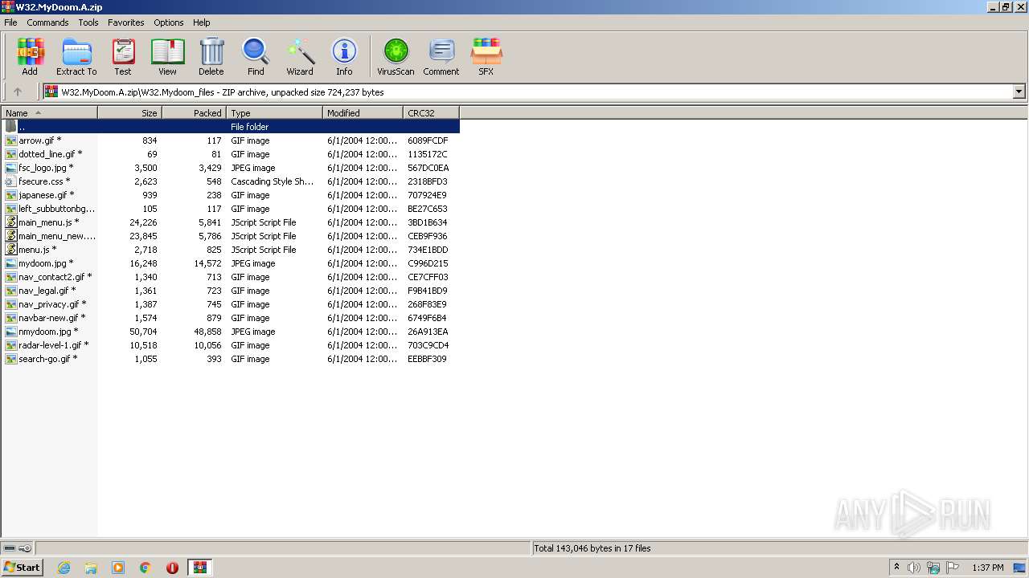Click the SFX archive icon
This screenshot has width=1029, height=578.
tap(486, 56)
